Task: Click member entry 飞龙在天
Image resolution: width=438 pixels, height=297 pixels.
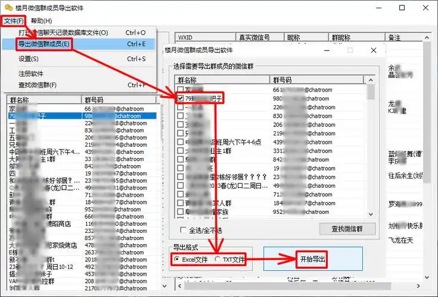Action: point(400,240)
